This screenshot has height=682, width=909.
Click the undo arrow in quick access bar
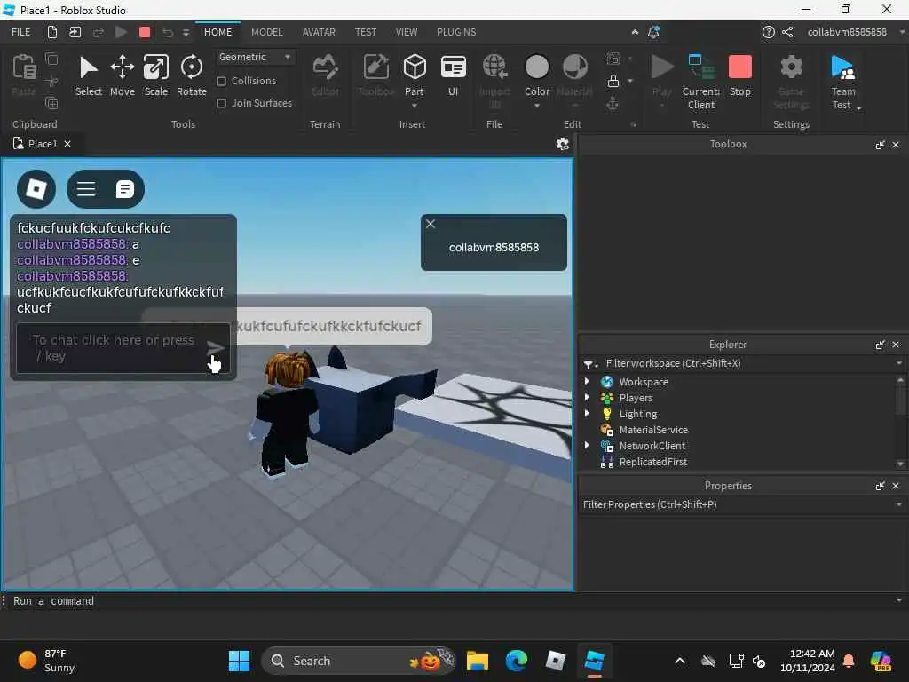[x=168, y=32]
